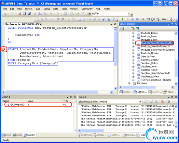179x143 pixels.
Task: Click the @CategoryID watch value cell
Action: [x=45, y=105]
